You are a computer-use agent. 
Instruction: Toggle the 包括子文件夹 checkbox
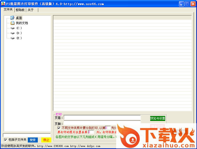coord(6,140)
